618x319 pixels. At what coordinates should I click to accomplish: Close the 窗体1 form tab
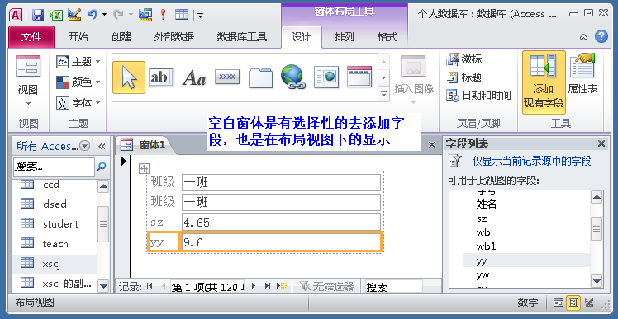tap(432, 145)
